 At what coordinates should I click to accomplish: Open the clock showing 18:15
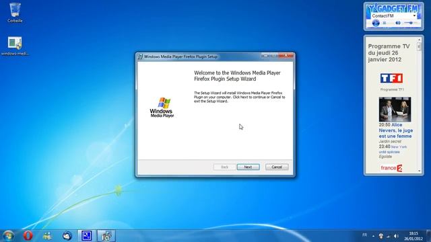pos(413,236)
